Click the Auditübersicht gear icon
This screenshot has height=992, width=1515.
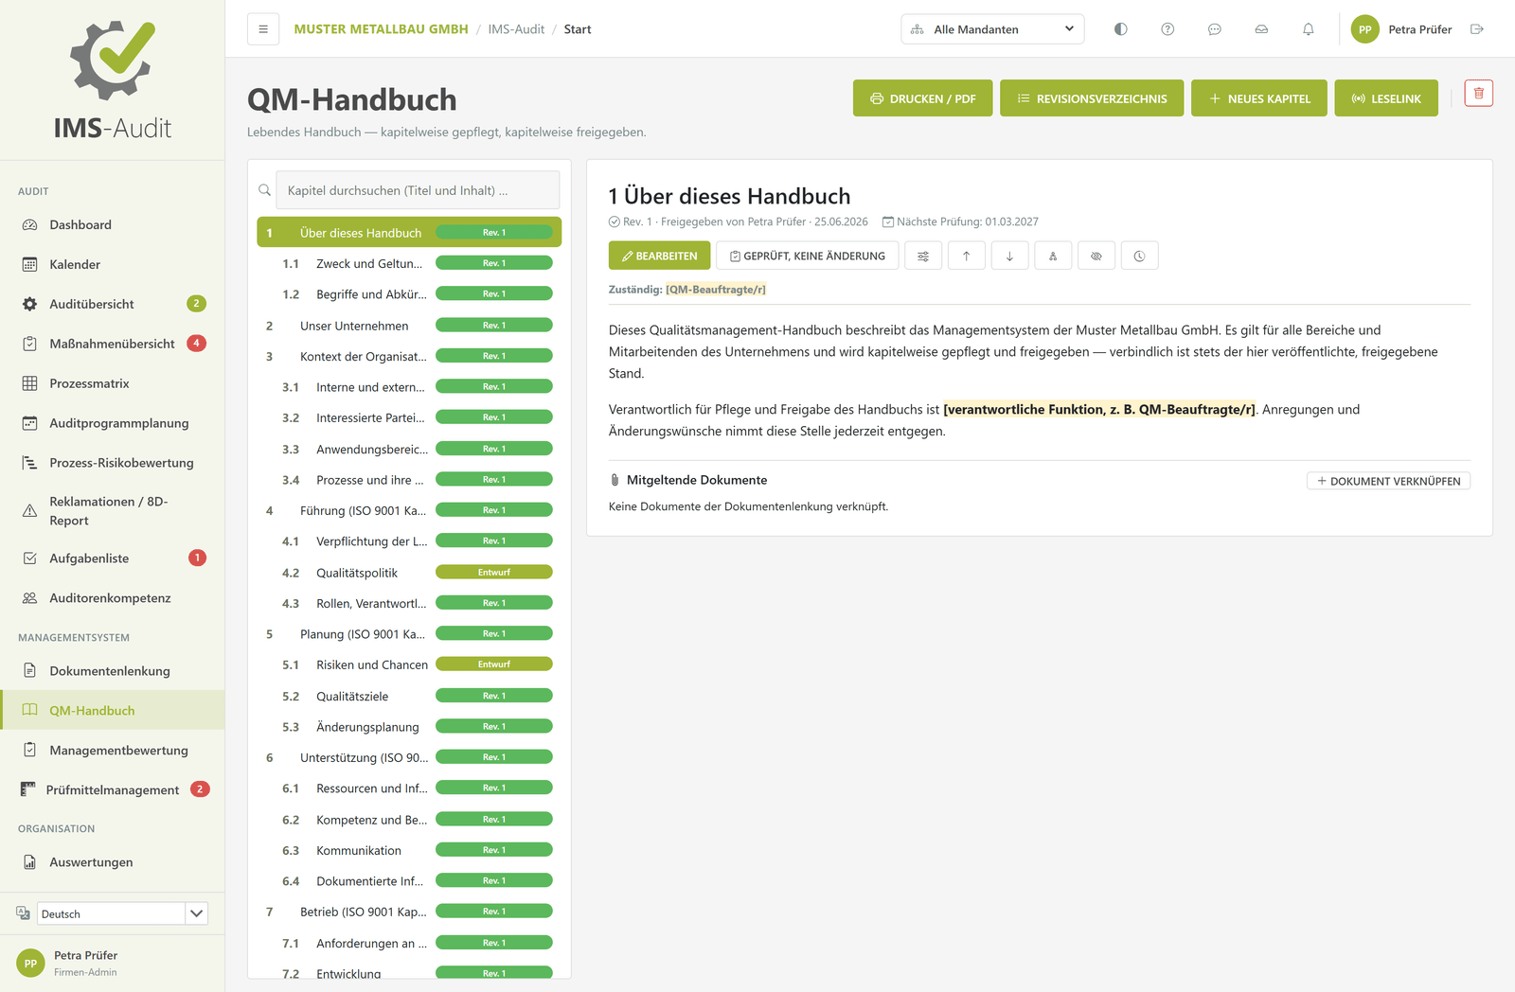30,304
